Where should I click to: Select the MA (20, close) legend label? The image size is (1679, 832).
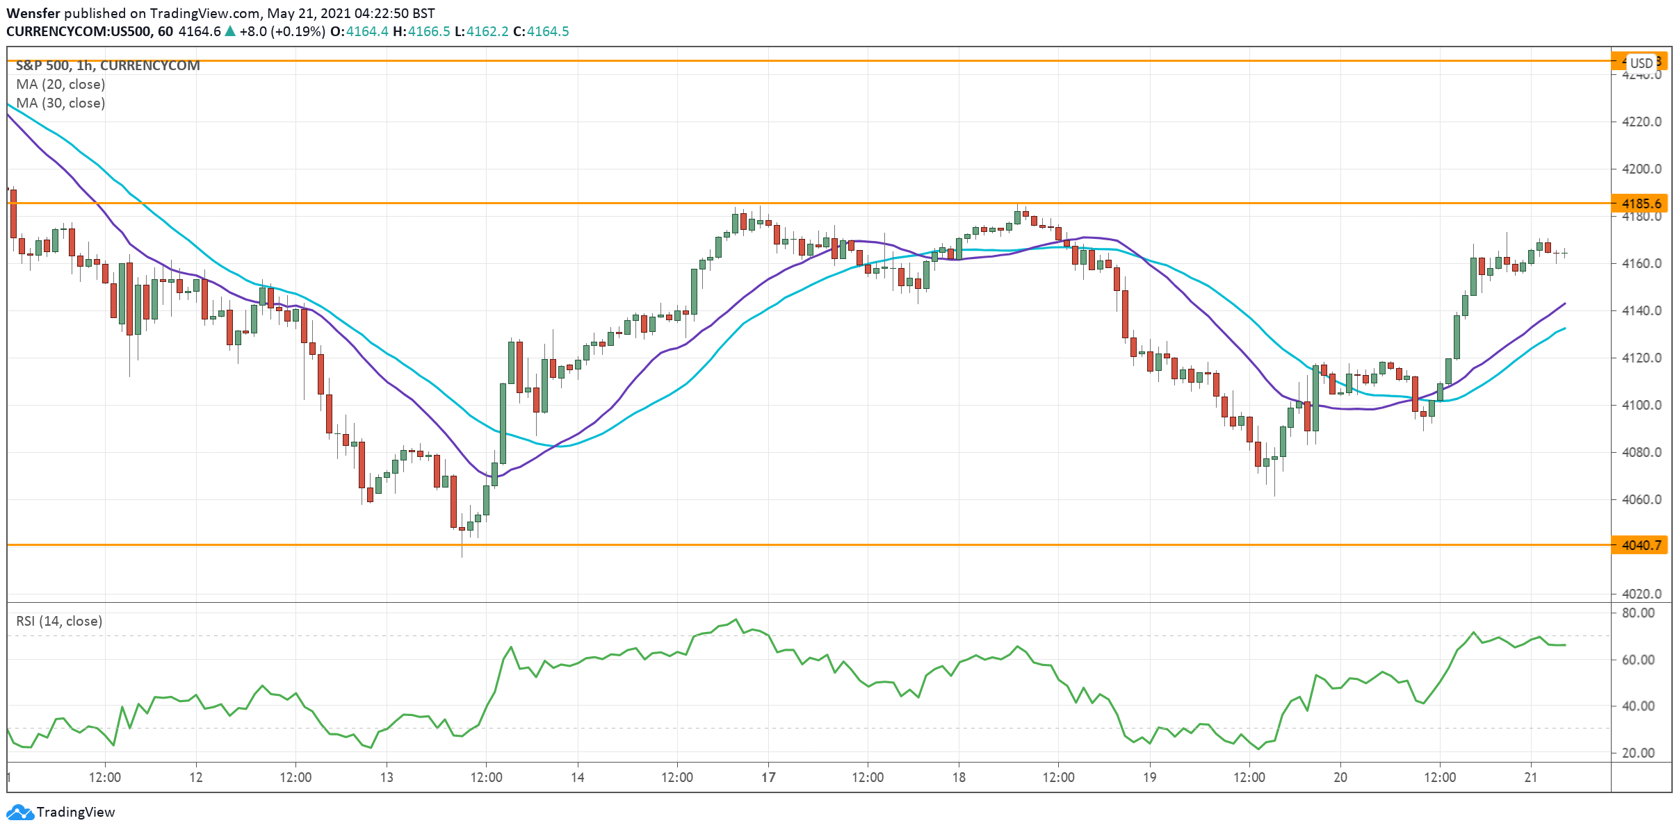(x=61, y=84)
